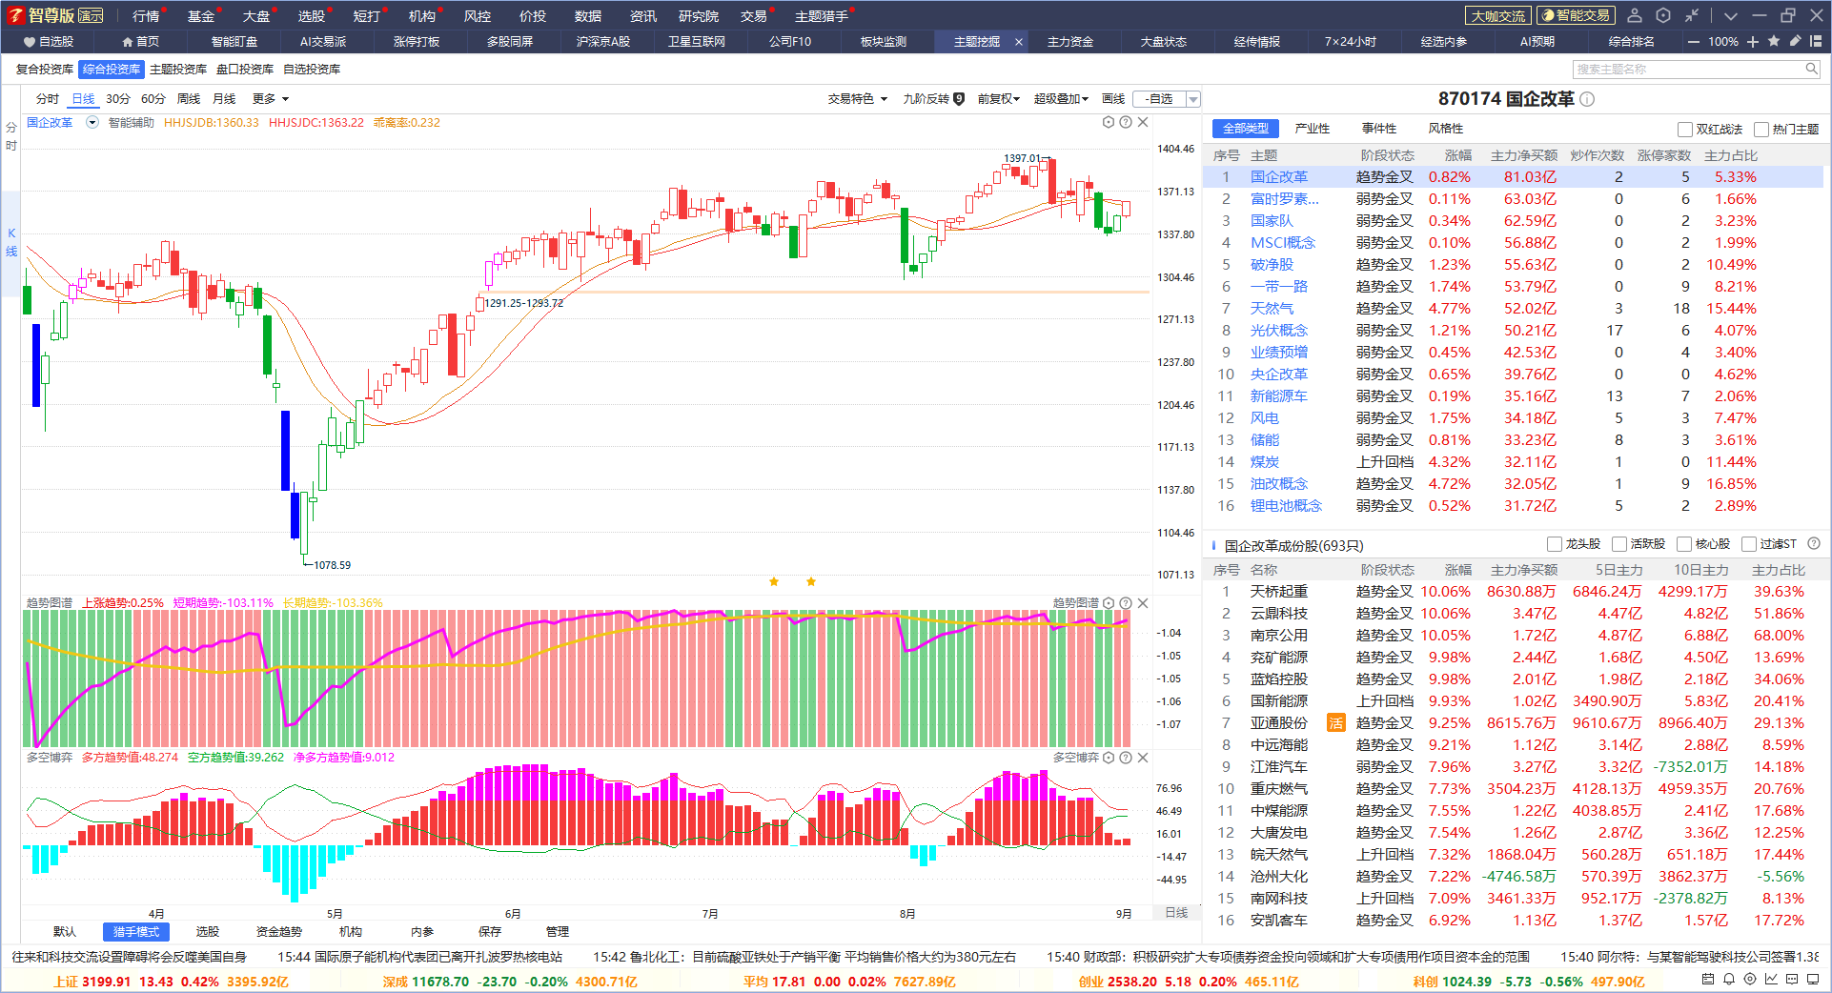1832x993 pixels.
Task: Open settings icon of the 趋势图谱 panel
Action: (x=1109, y=603)
